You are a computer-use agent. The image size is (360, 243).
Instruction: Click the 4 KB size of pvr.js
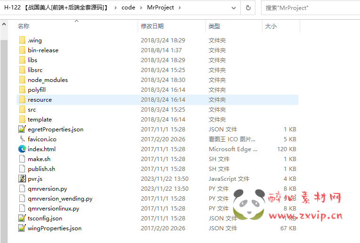pos(290,179)
